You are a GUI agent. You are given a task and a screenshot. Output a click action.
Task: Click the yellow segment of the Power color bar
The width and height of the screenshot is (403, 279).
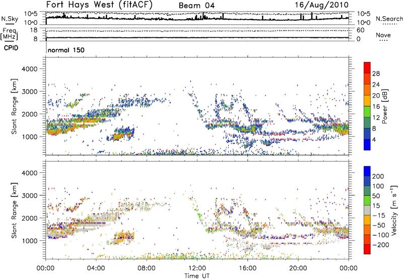pos(367,101)
